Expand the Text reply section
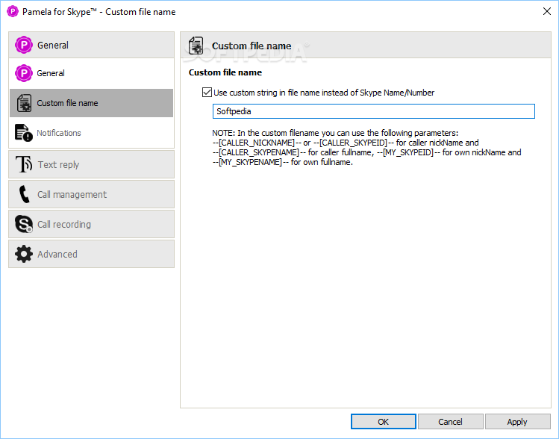Screen dimensions: 559x439 point(92,164)
